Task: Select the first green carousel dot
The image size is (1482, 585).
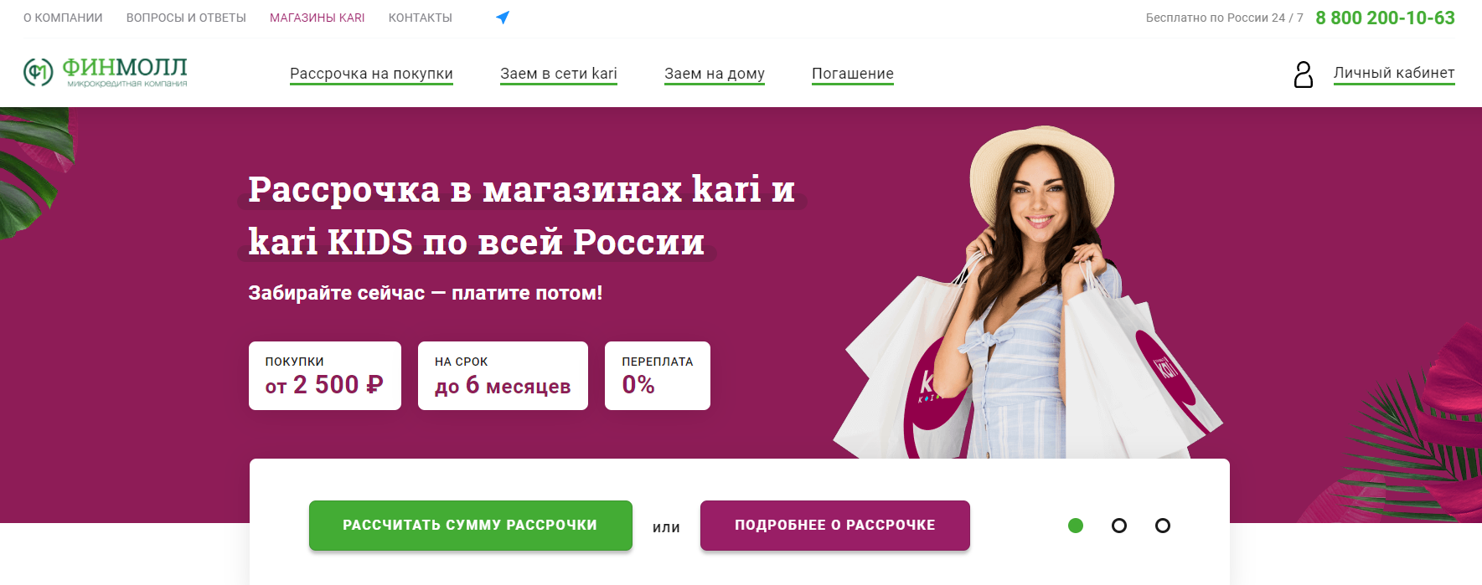Action: (1076, 526)
